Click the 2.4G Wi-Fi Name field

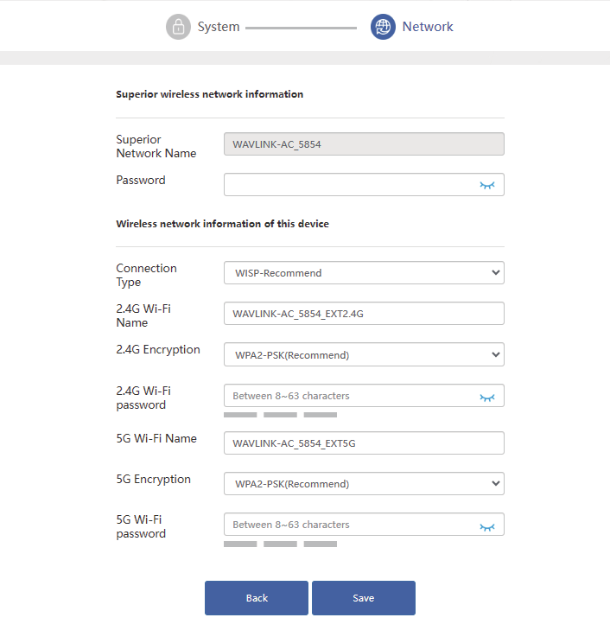coord(364,314)
